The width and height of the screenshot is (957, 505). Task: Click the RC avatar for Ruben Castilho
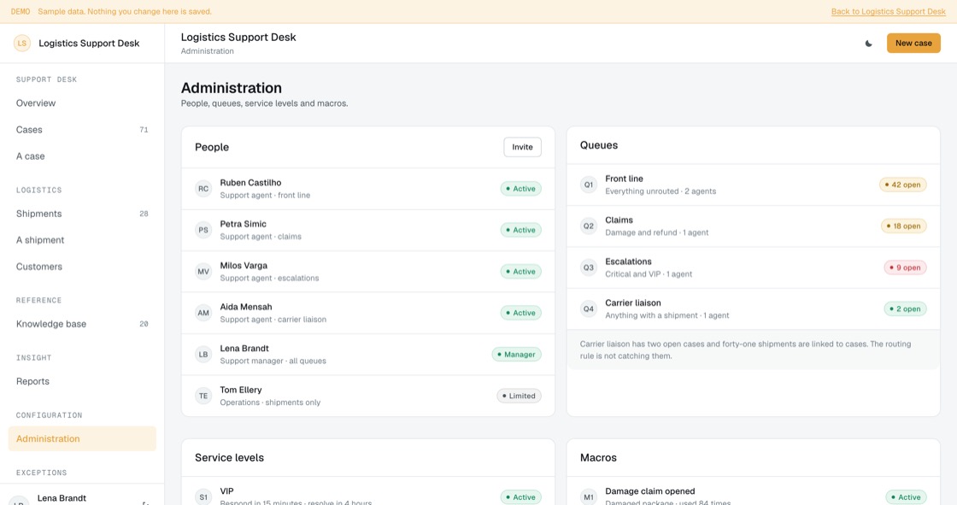[x=203, y=189]
